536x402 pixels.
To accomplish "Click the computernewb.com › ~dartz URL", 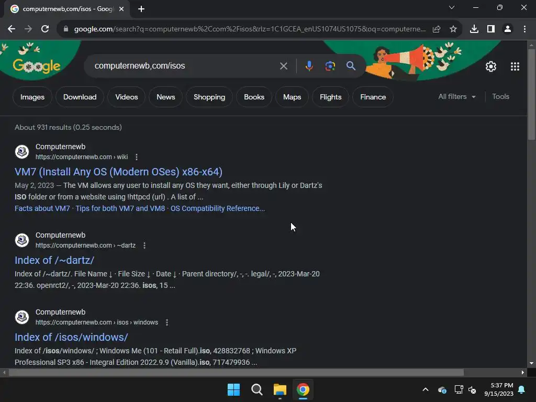I will click(x=85, y=245).
